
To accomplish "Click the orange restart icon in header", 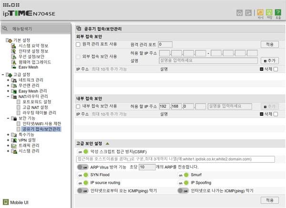I will (260, 13).
